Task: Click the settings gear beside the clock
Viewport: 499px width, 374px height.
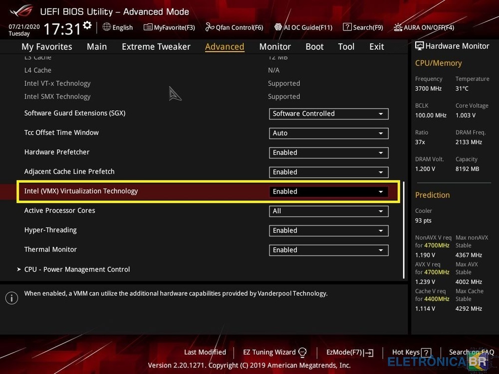Action: 87,25
